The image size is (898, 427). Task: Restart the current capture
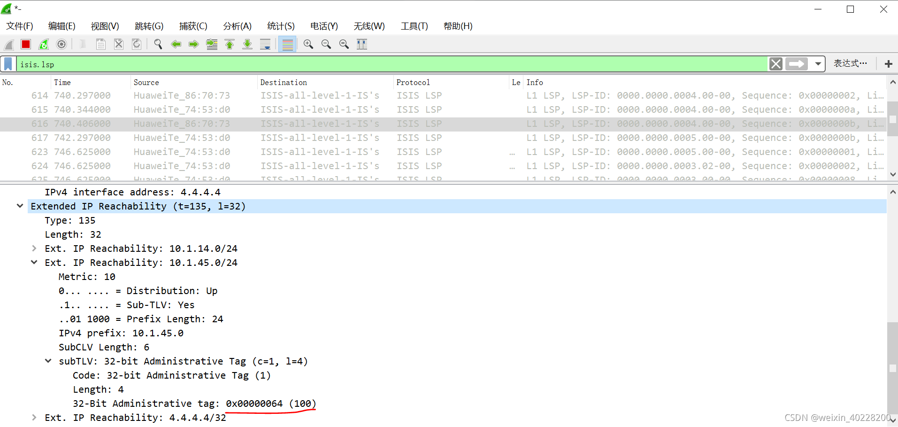44,45
